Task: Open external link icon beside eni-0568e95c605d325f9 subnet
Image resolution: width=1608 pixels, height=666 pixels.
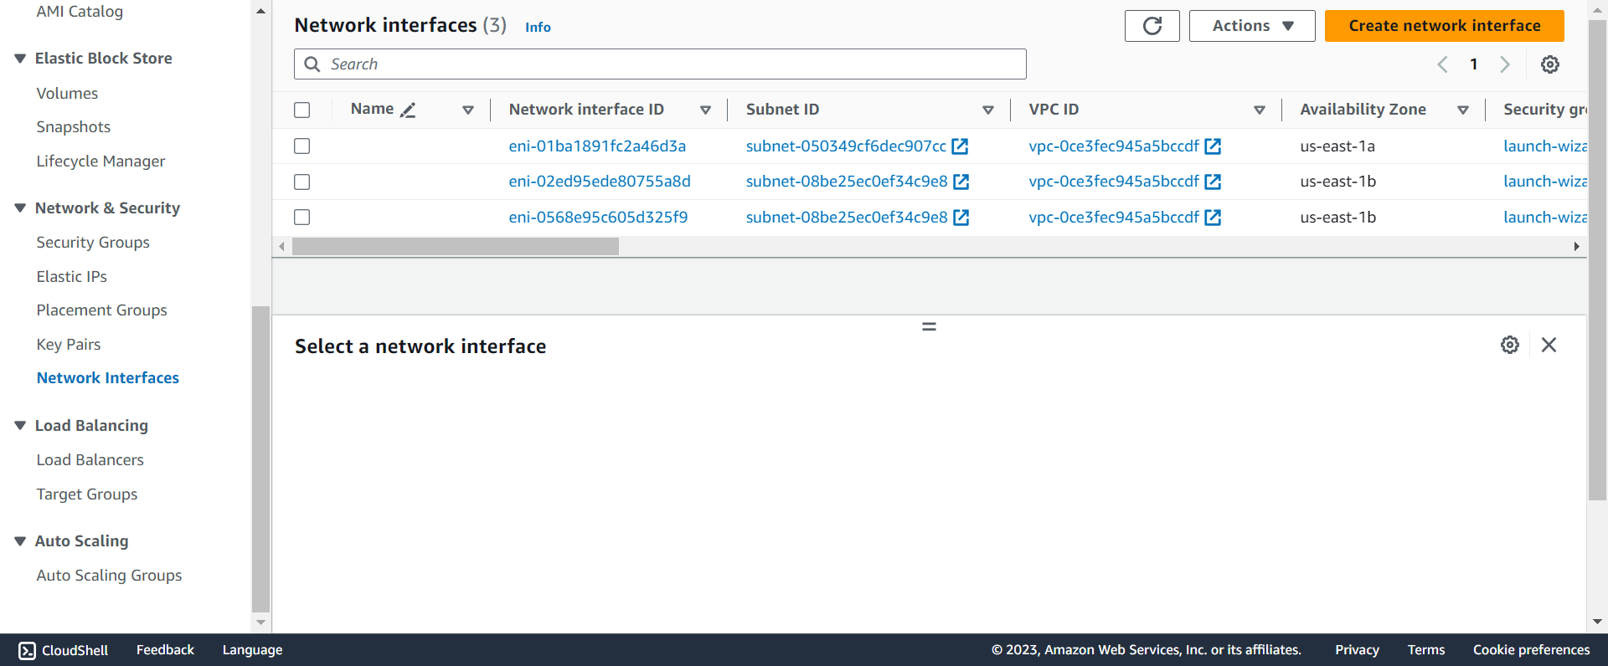Action: coord(961,218)
